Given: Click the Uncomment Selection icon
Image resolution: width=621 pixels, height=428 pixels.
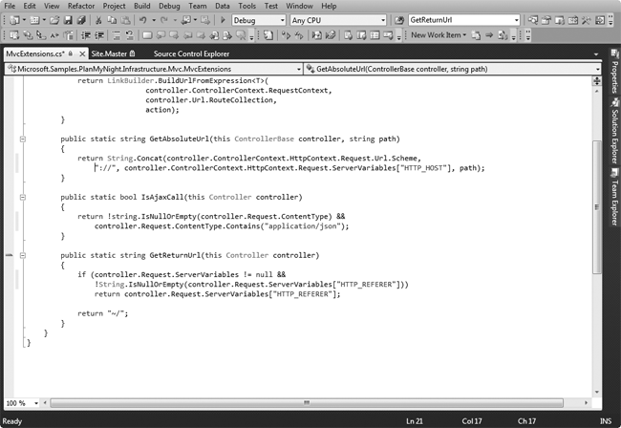Looking at the screenshot, I should point(130,35).
